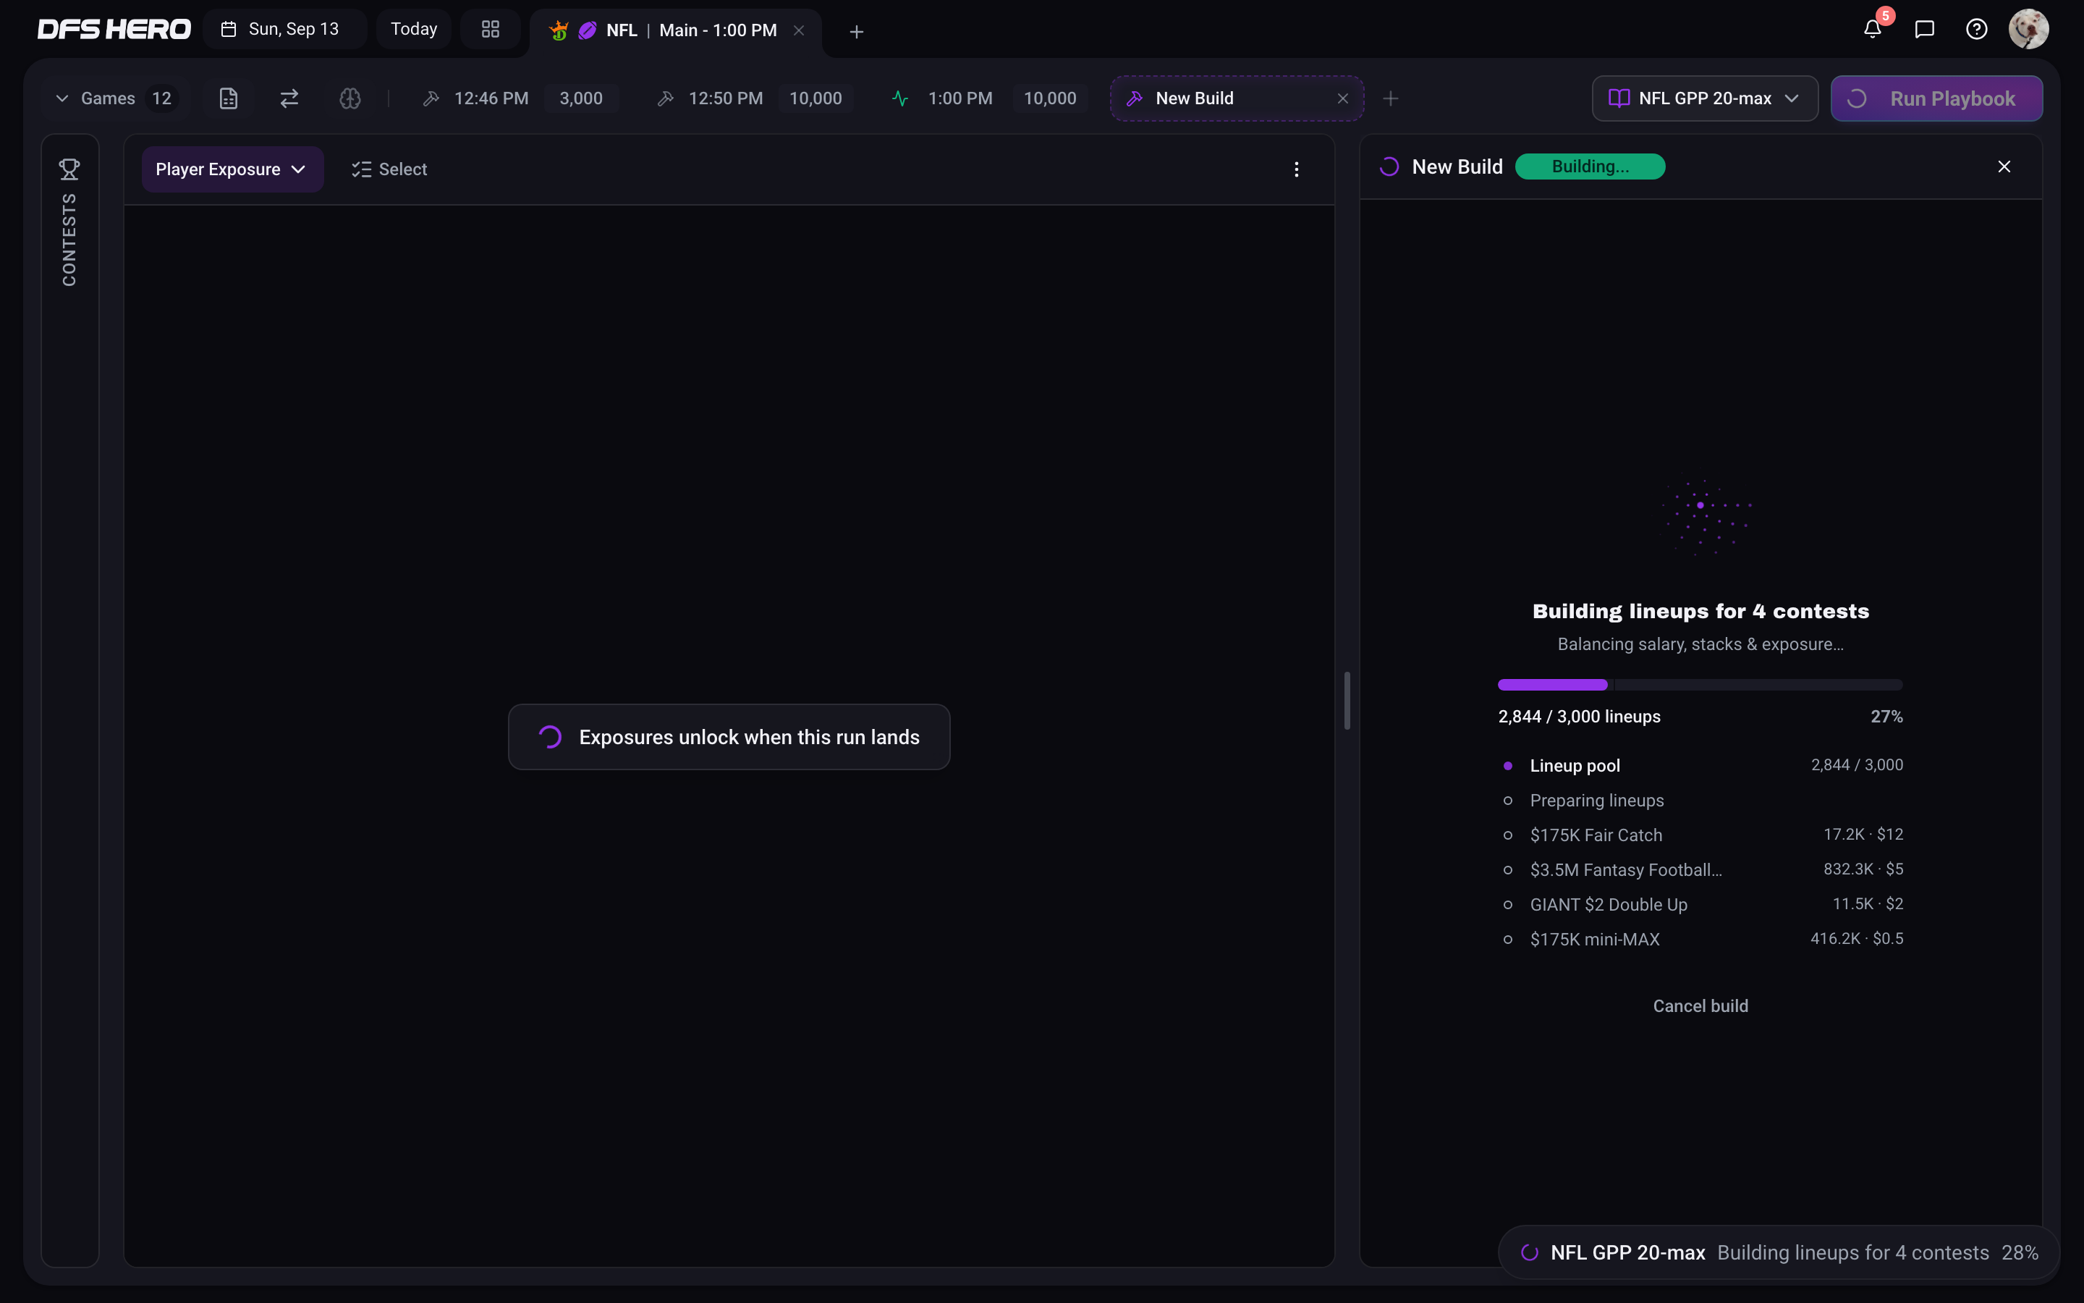Select the New Build tab

[1237, 98]
